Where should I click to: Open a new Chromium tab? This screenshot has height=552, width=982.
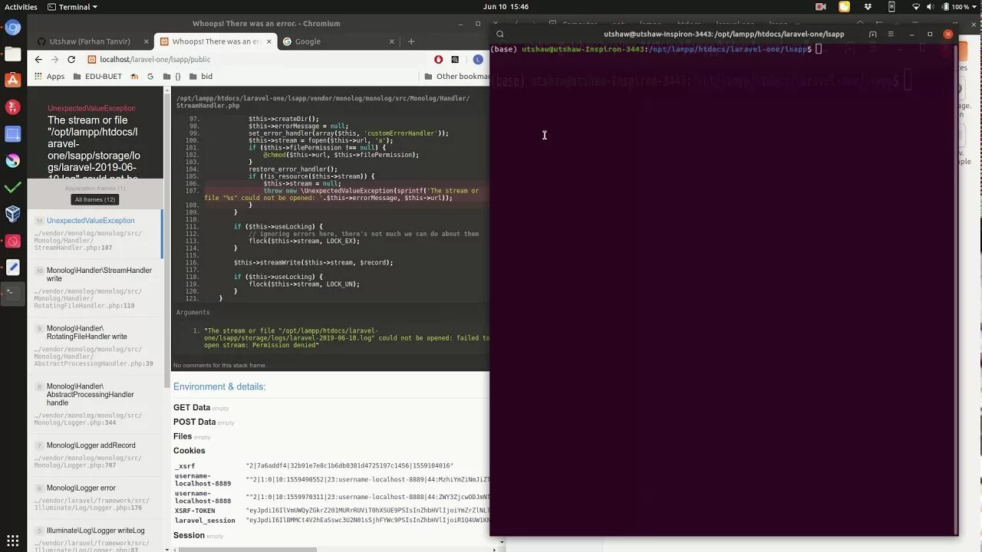(x=411, y=41)
